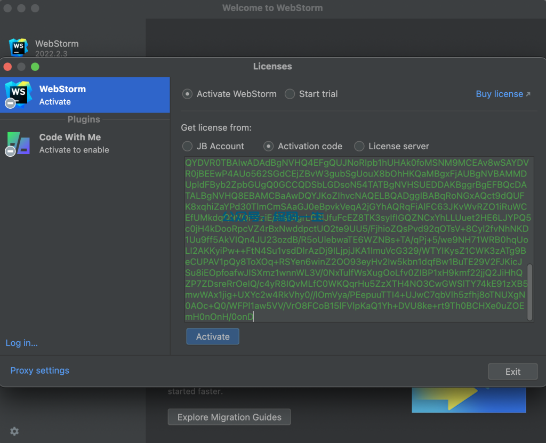Open Proxy settings
546x443 pixels.
39,369
